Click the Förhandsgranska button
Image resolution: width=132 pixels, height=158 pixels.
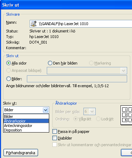point(21,153)
